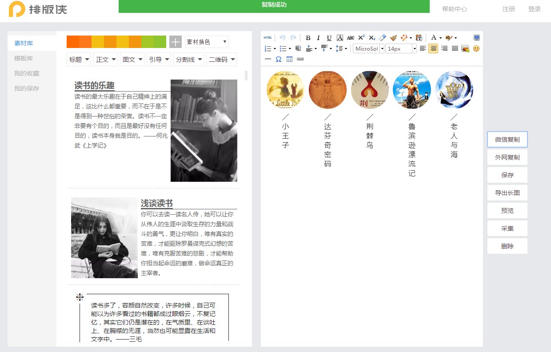Insert a hyperlink using the chain icon
Viewport: 551px width, 352px height.
point(300,59)
